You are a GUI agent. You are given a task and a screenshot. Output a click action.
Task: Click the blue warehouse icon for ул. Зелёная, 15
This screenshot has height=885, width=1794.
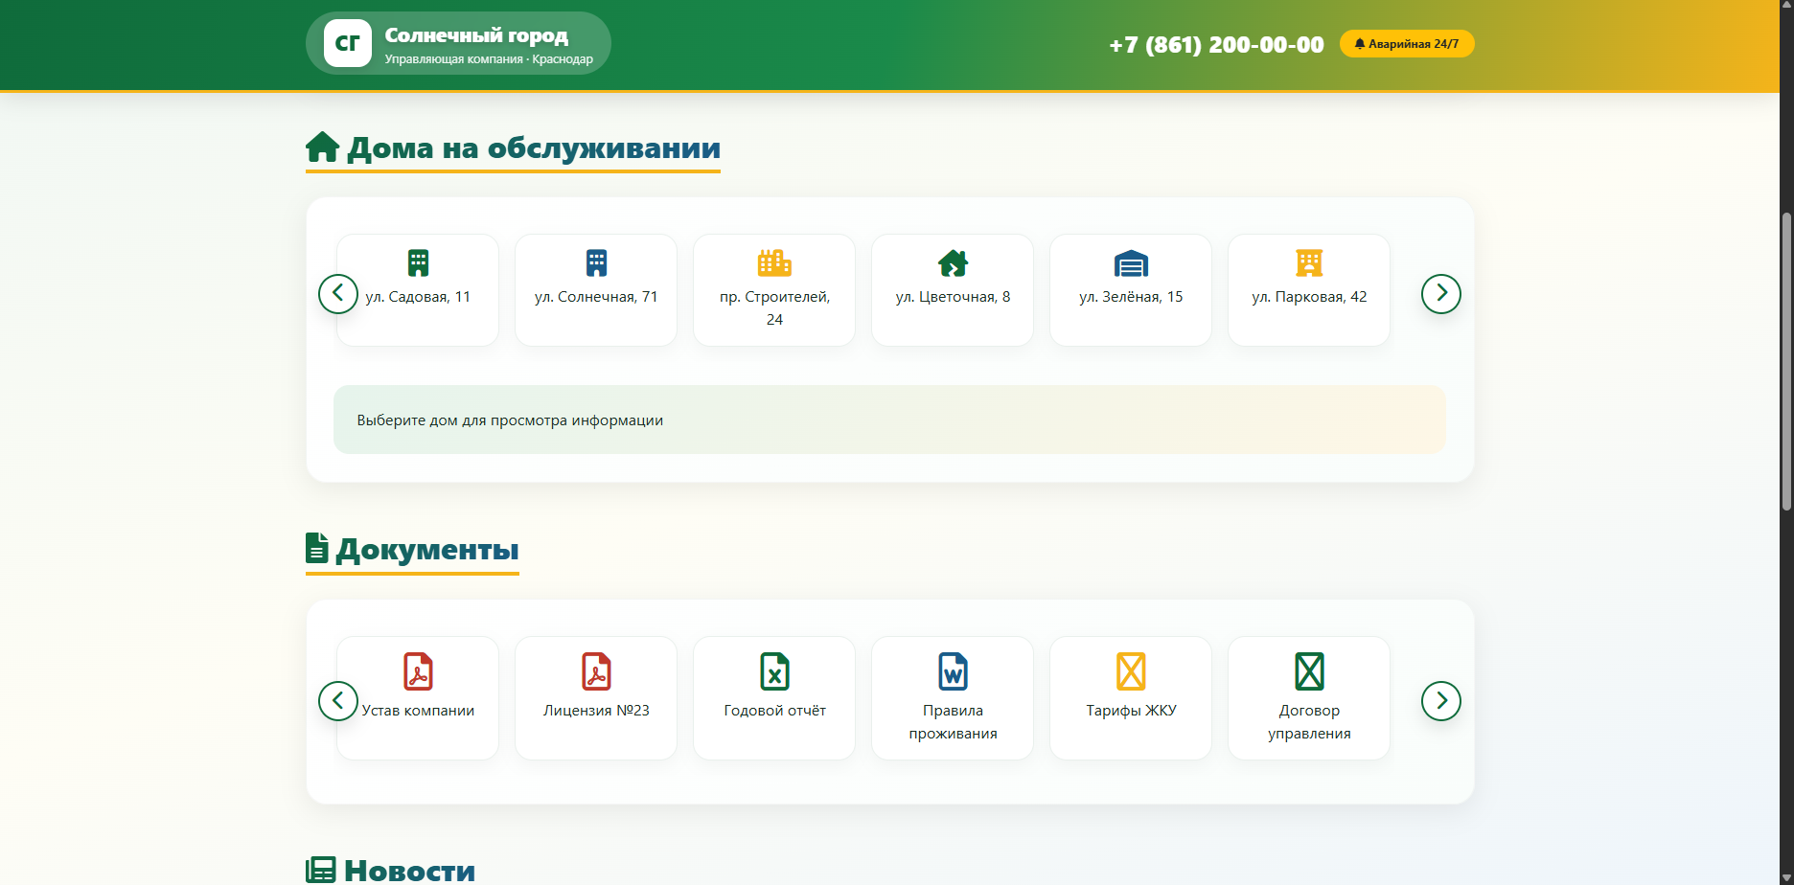point(1131,262)
